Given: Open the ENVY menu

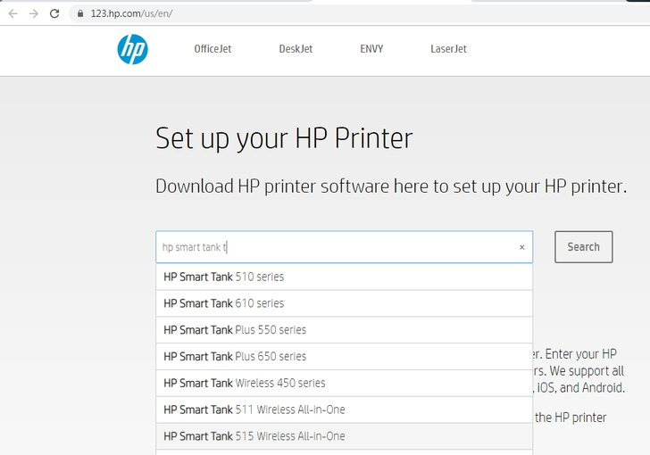Looking at the screenshot, I should click(371, 49).
